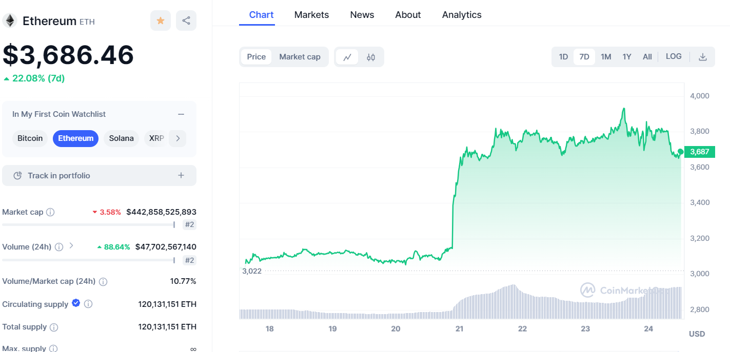The height and width of the screenshot is (352, 730).
Task: Select Solana in the watchlist
Action: click(x=122, y=138)
